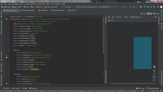The height and width of the screenshot is (92, 163).
Task: Click the blue color swatch on line 17
Action: 7,55
